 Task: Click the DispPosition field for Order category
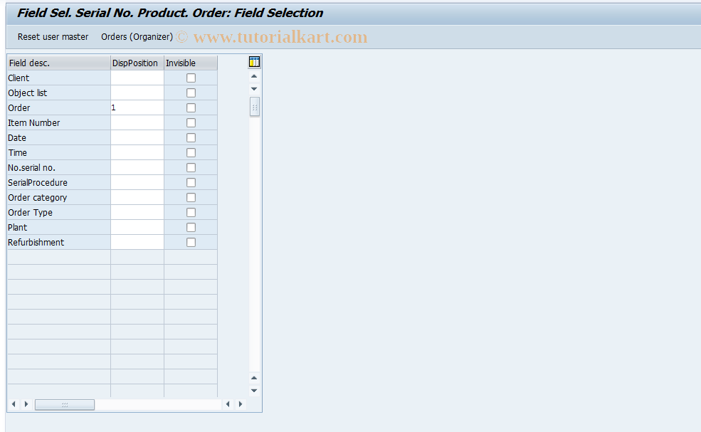(137, 198)
